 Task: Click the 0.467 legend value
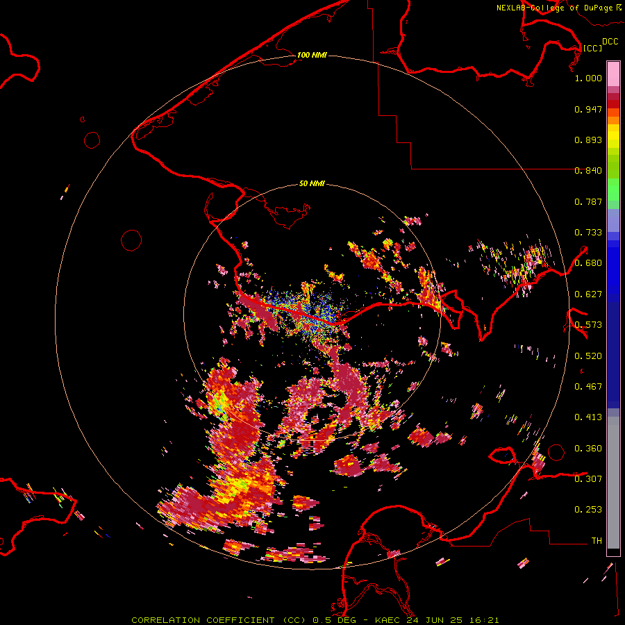pos(588,387)
